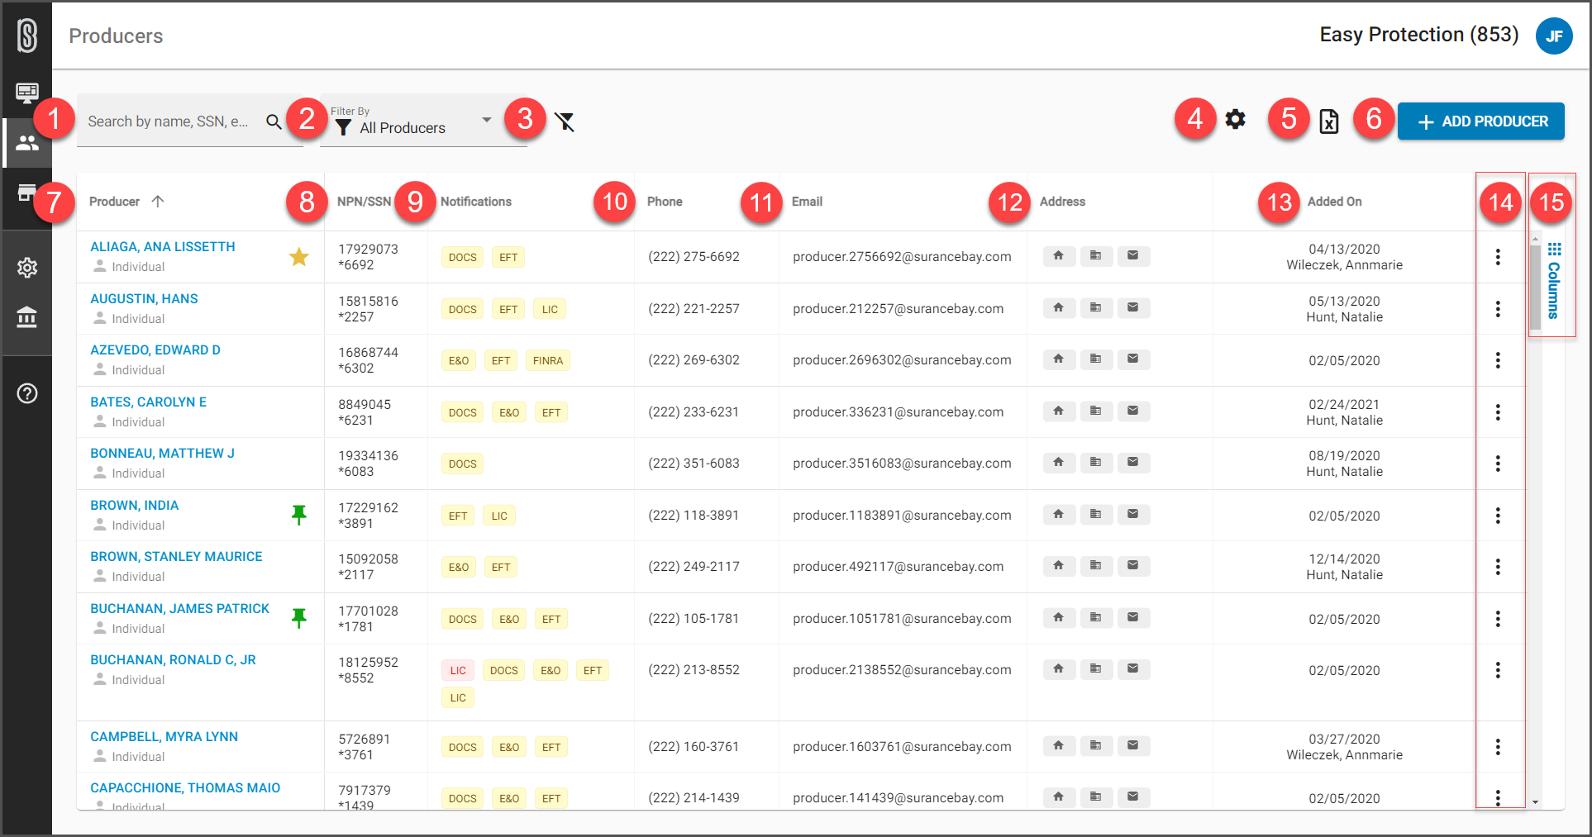Open row actions menu for AZEVEDO, EDWARD D

pyautogui.click(x=1498, y=360)
